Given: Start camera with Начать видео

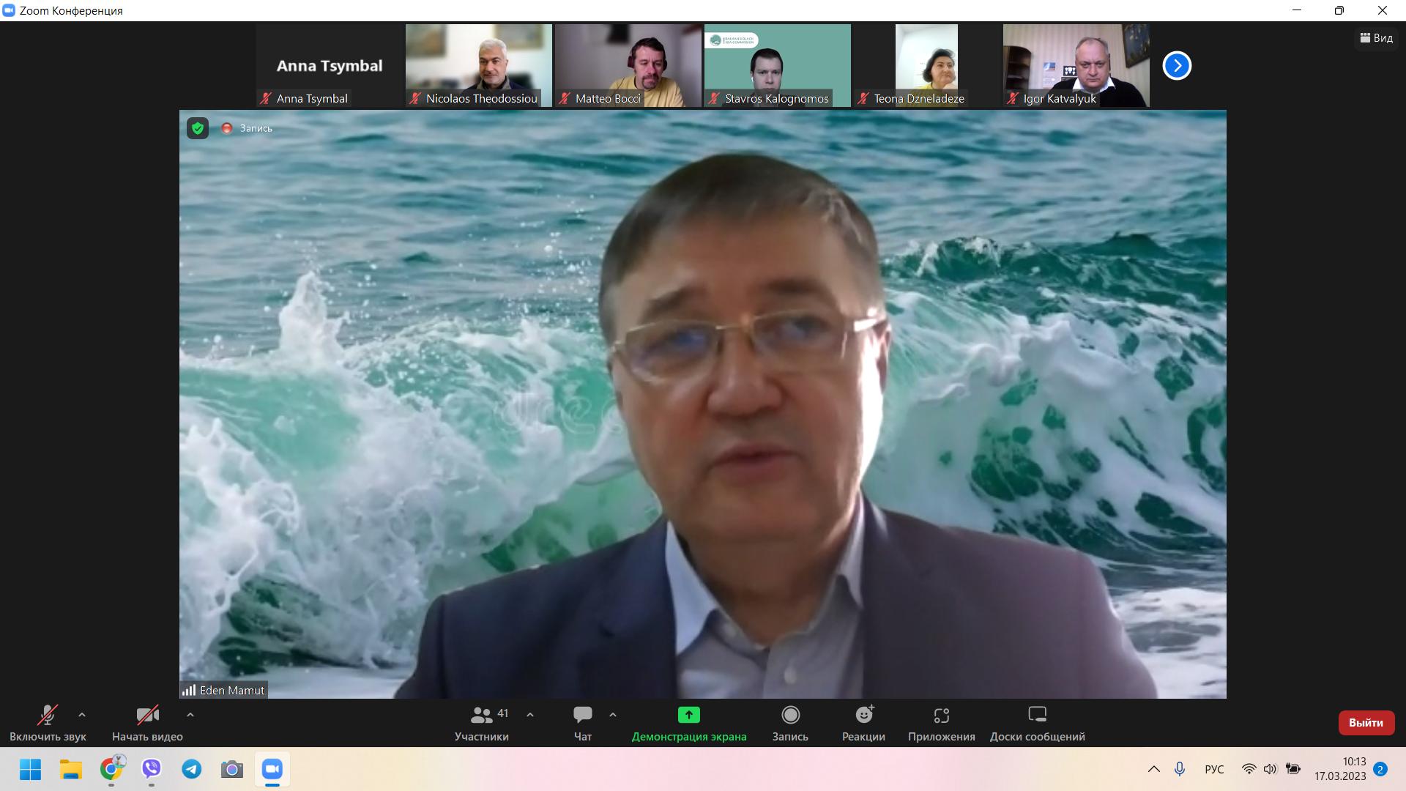Looking at the screenshot, I should pyautogui.click(x=147, y=715).
